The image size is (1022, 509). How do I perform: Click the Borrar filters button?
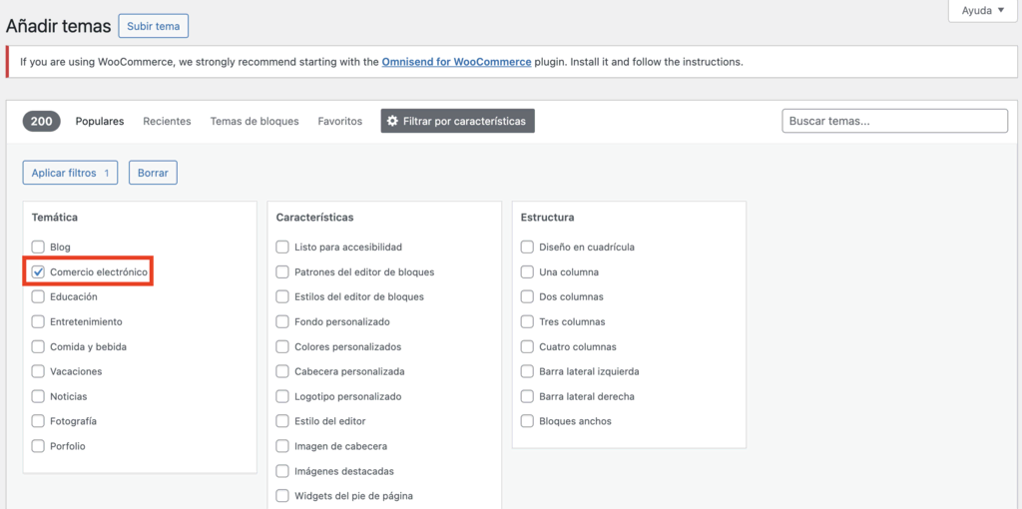click(153, 173)
